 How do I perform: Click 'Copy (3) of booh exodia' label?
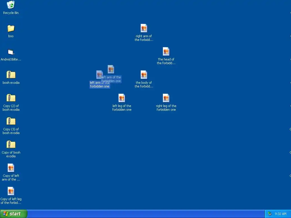11,131
